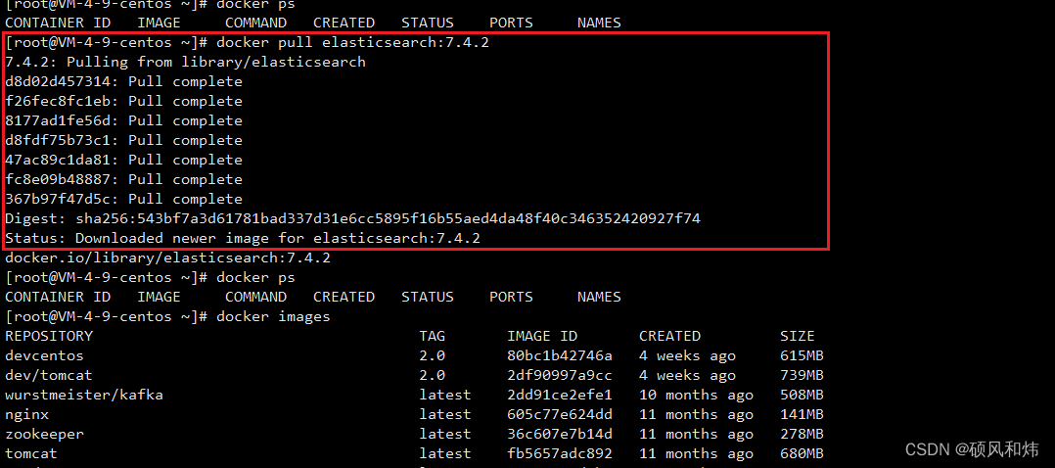
Task: Select the 'devcentos' repository name
Action: coord(44,354)
